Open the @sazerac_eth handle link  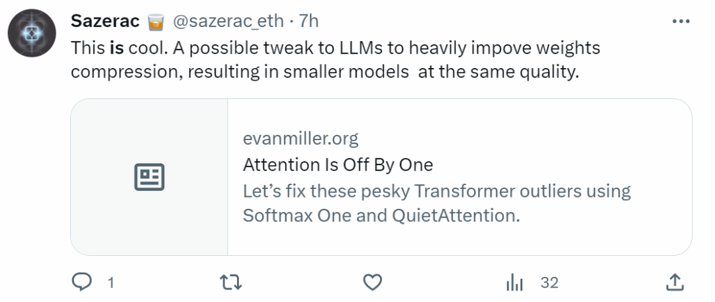(x=227, y=21)
